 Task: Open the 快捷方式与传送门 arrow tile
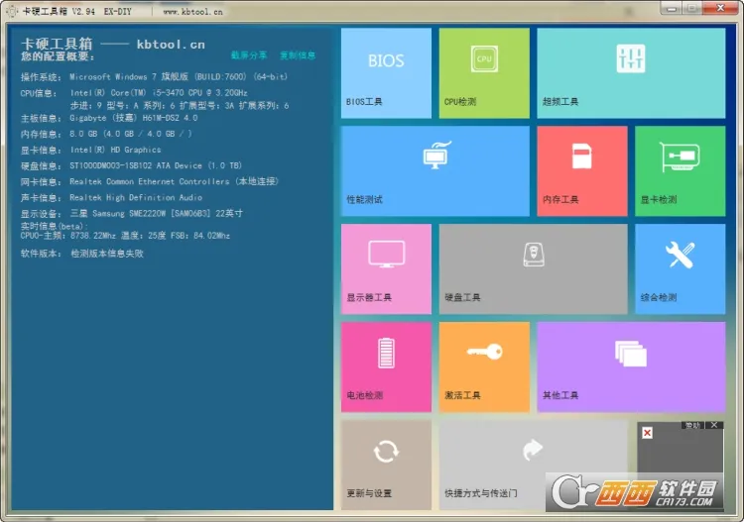534,466
